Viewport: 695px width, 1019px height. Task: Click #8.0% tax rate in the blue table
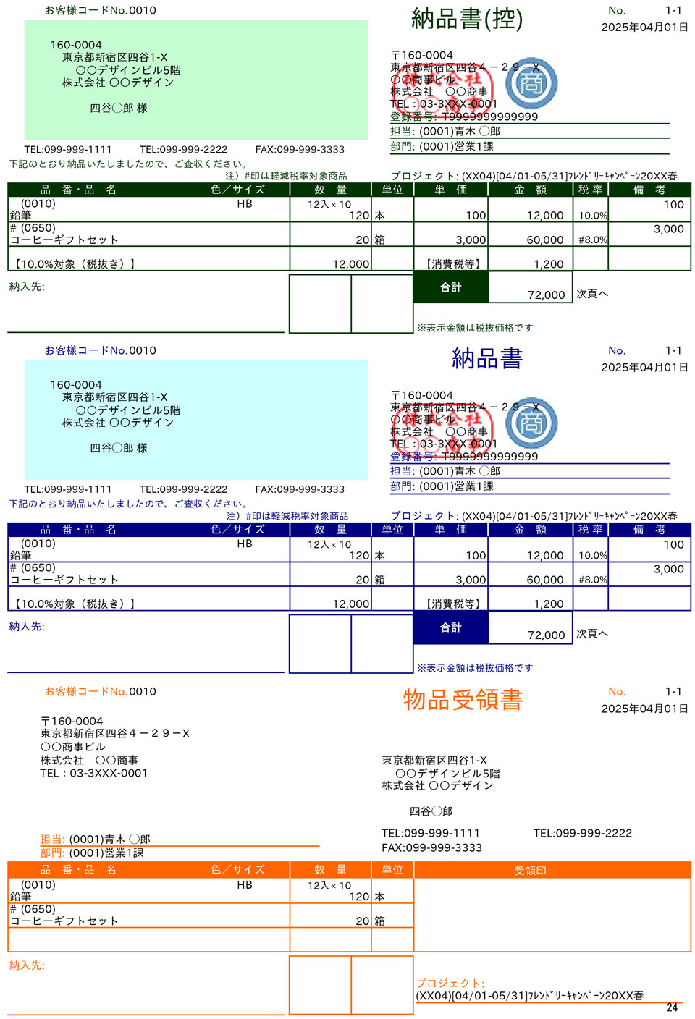click(x=593, y=580)
